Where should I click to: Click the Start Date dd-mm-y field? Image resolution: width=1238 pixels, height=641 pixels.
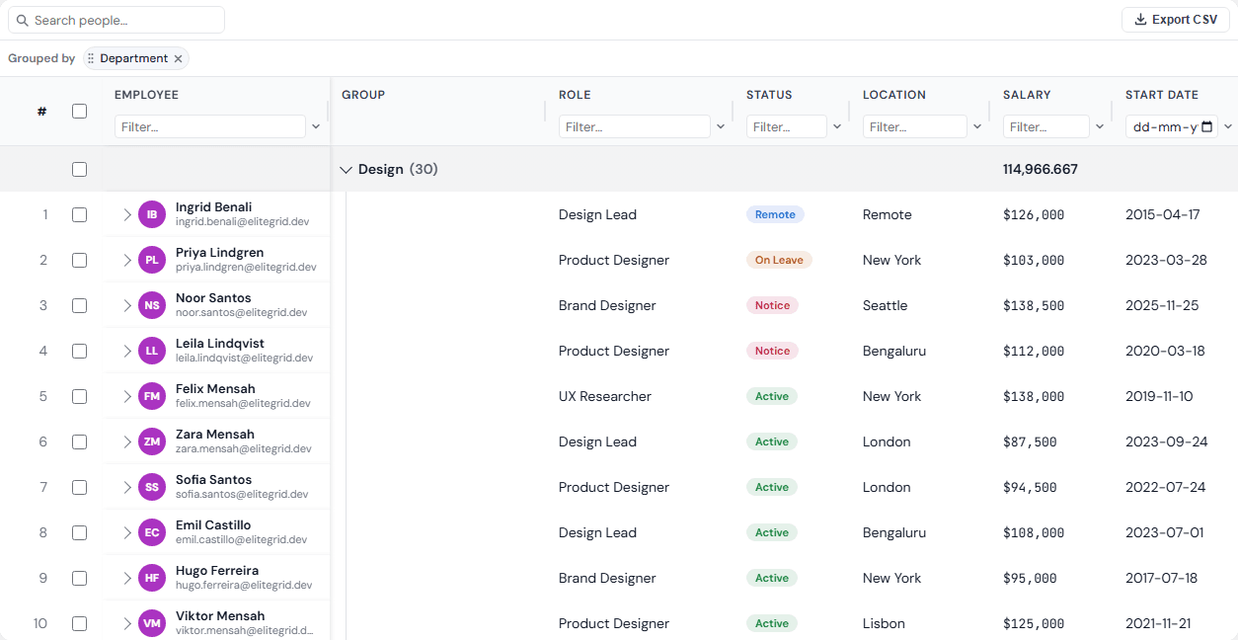pyautogui.click(x=1172, y=126)
